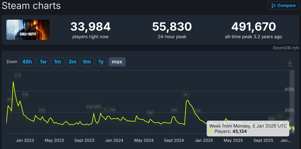This screenshot has width=301, height=149.
Task: Click the 'May 2023' axis label
Action: tap(54, 140)
